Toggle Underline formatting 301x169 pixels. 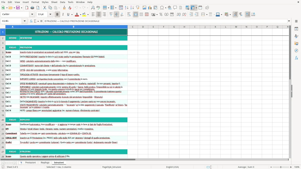(x=68, y=15)
